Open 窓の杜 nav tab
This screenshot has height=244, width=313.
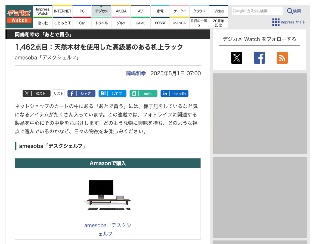pos(43,23)
